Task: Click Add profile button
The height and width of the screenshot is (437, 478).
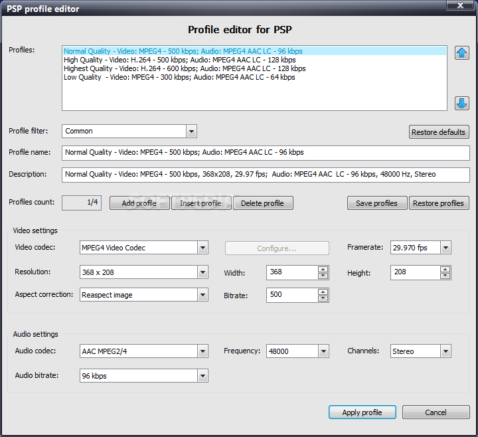Action: coord(139,203)
